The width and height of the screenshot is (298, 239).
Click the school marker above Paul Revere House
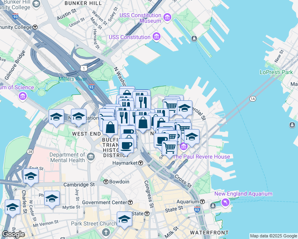point(192,137)
